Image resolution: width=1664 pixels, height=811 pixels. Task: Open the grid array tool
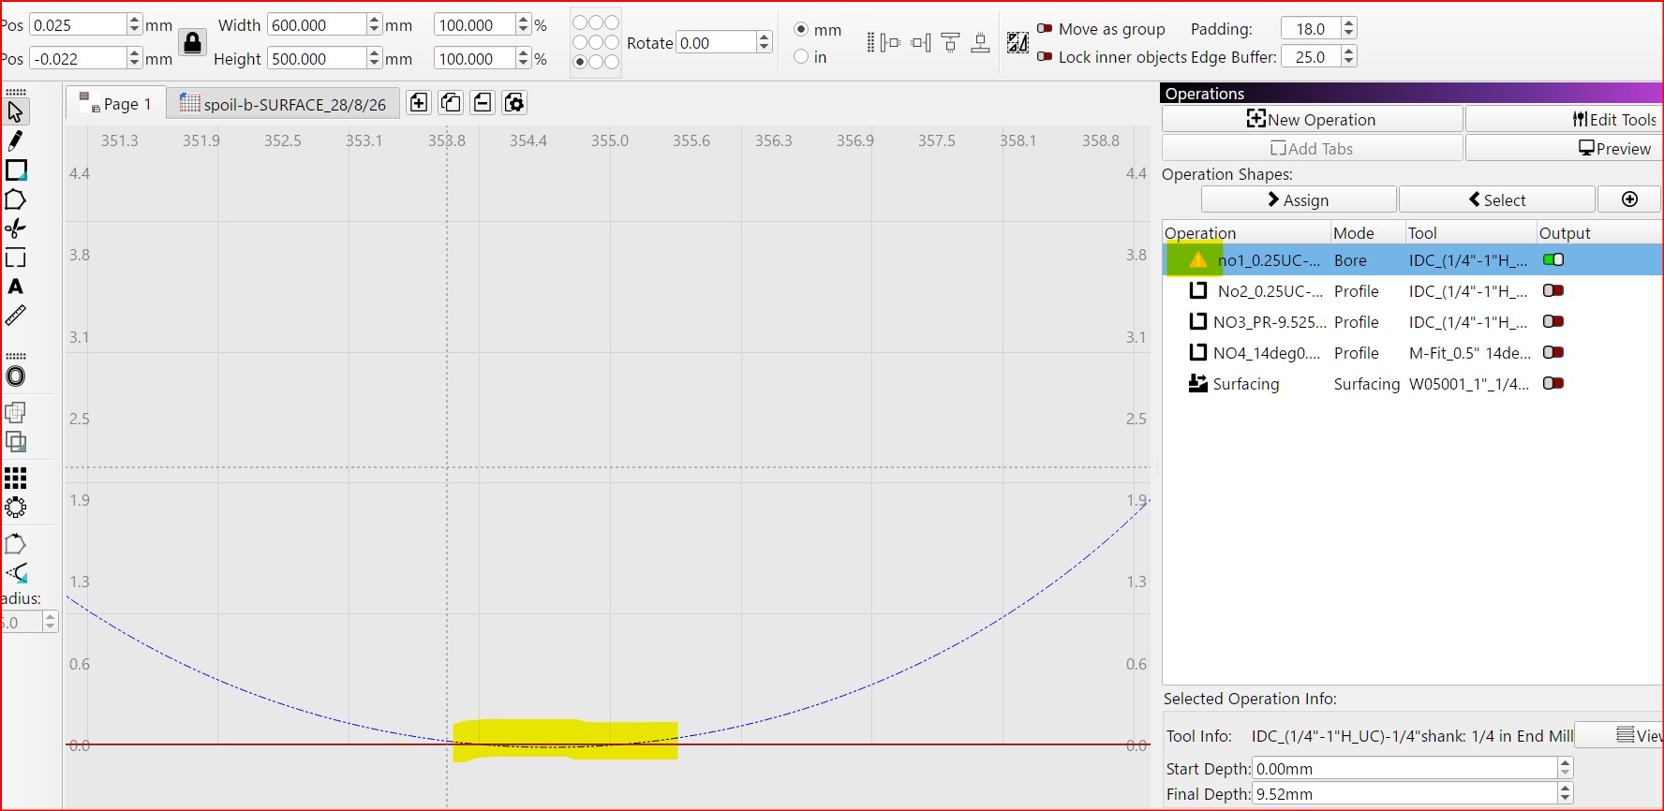point(15,479)
